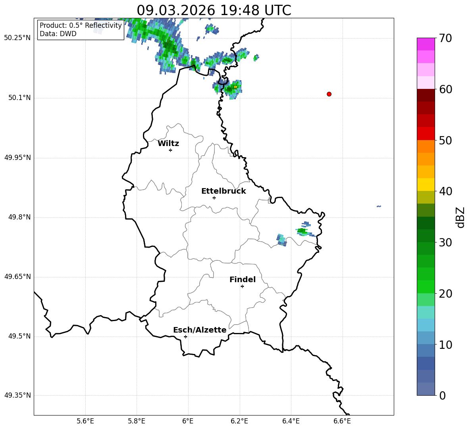Click the red dot marker on the map
This screenshot has width=470, height=429.
tap(329, 94)
